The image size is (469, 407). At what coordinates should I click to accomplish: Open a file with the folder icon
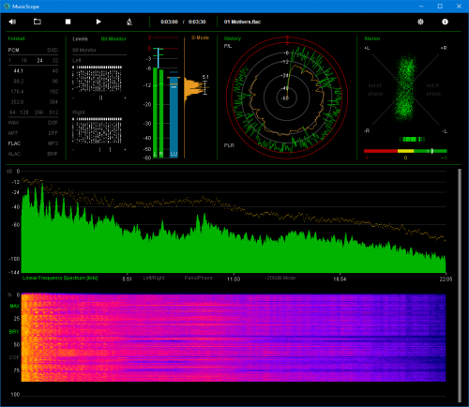tap(38, 22)
